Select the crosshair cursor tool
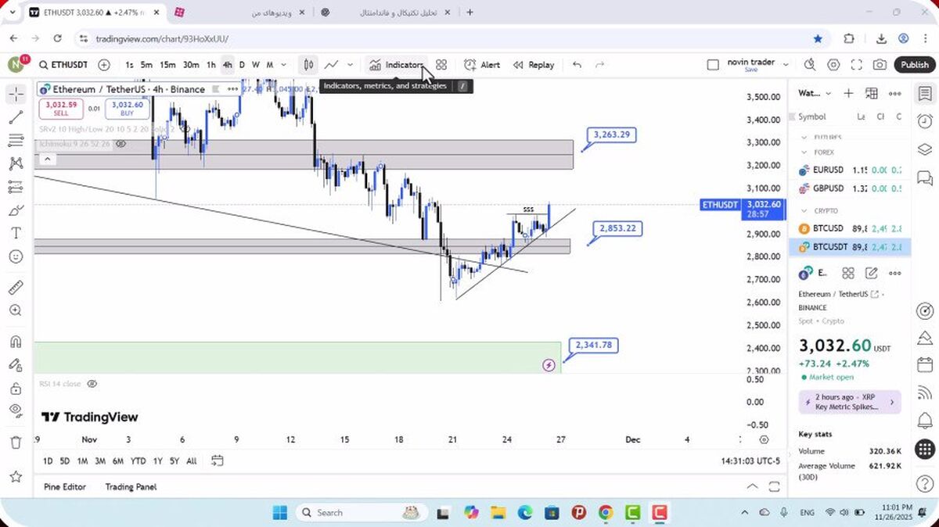Image resolution: width=939 pixels, height=527 pixels. click(16, 95)
